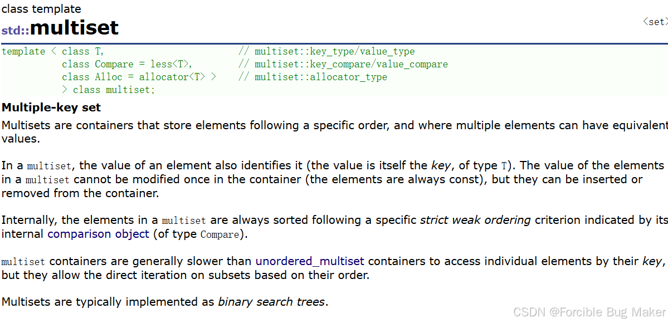The height and width of the screenshot is (323, 668).
Task: Click the <set> header link
Action: coord(655,22)
